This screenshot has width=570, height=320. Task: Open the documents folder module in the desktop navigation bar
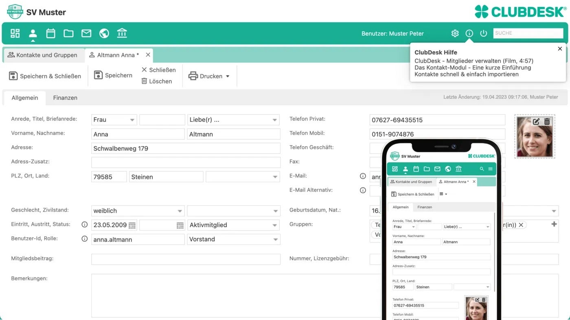click(x=68, y=33)
